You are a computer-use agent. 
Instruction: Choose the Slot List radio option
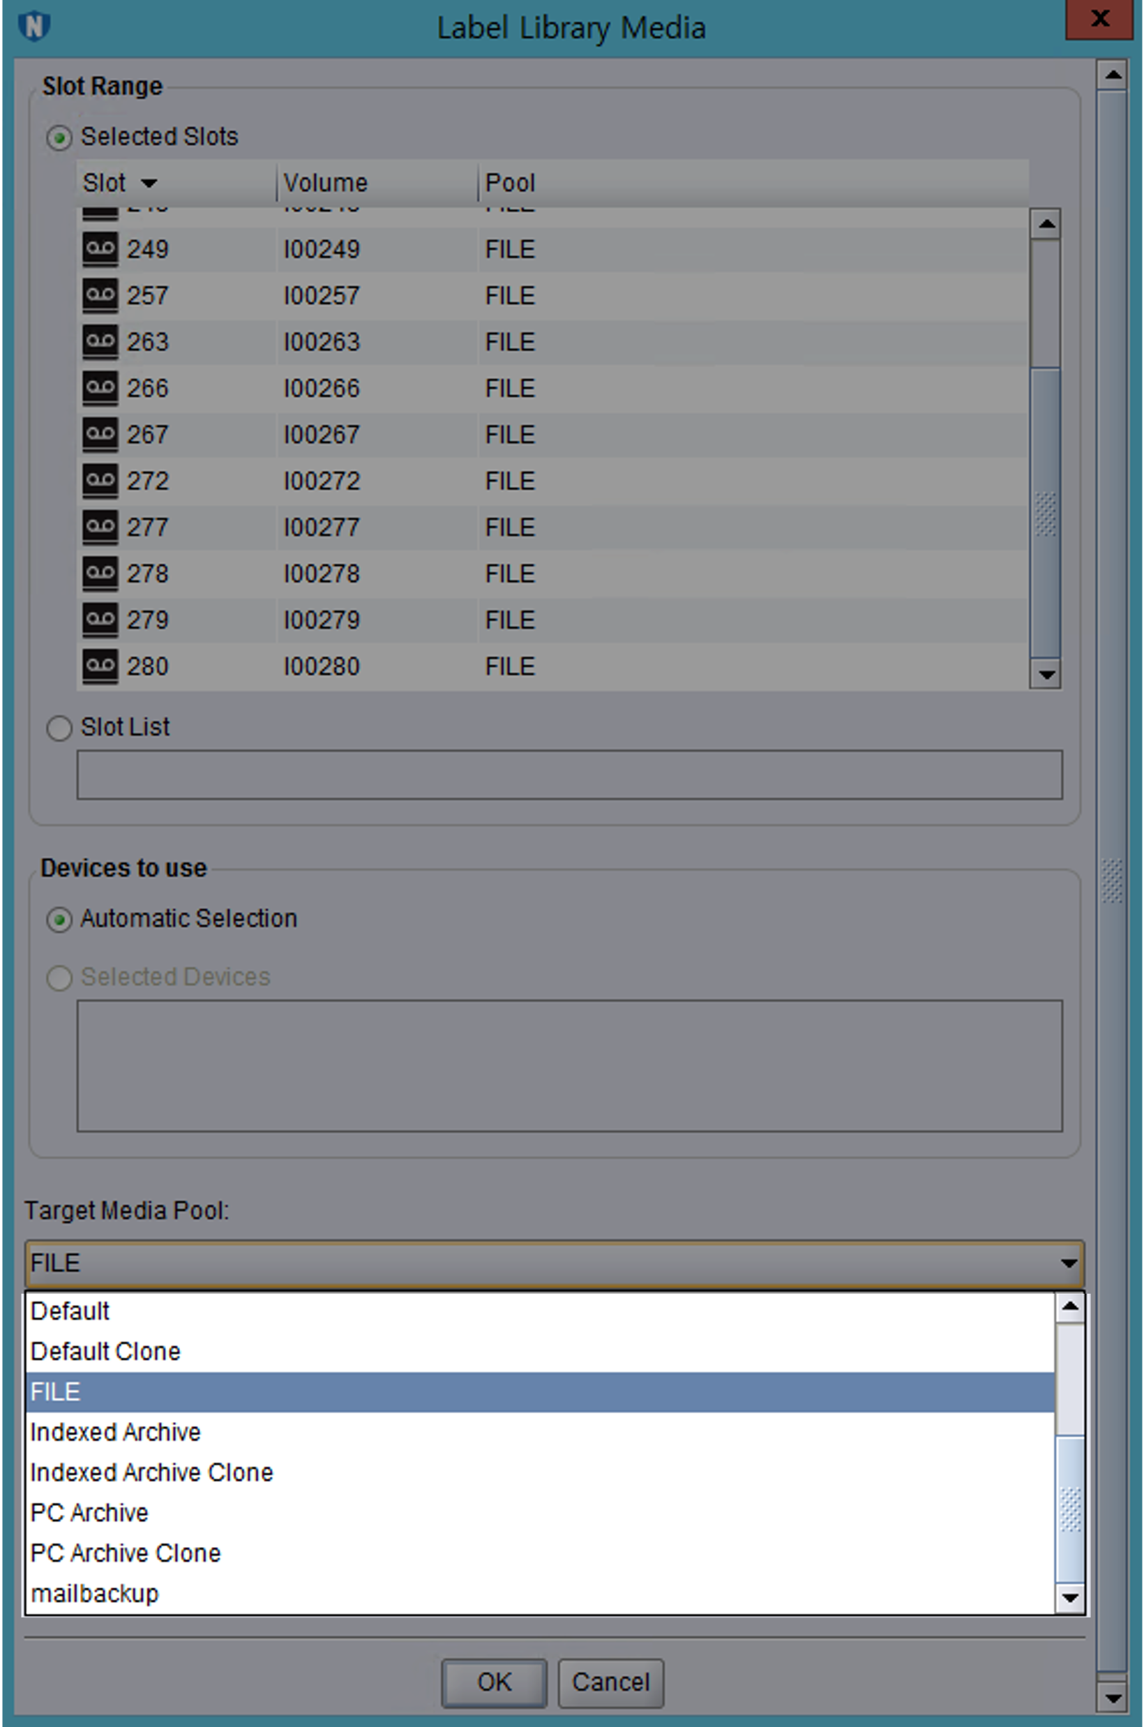59,727
